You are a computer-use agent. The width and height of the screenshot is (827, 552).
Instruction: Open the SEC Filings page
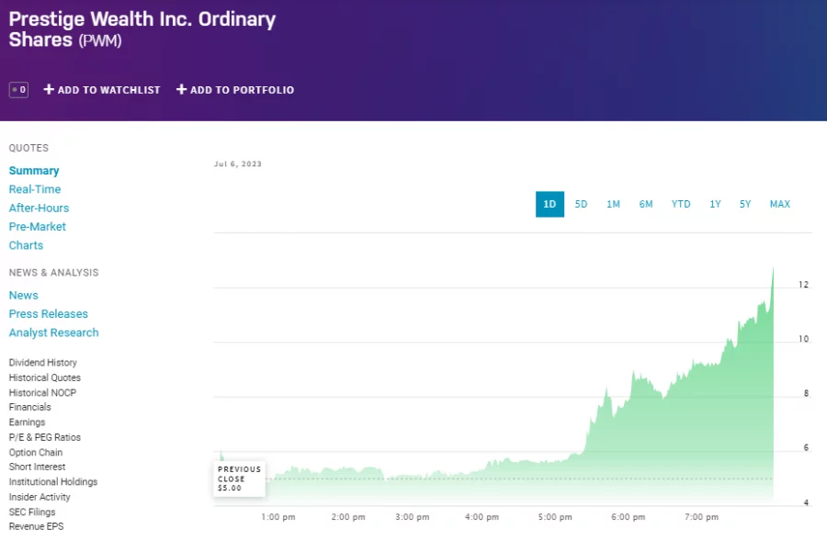click(x=32, y=512)
